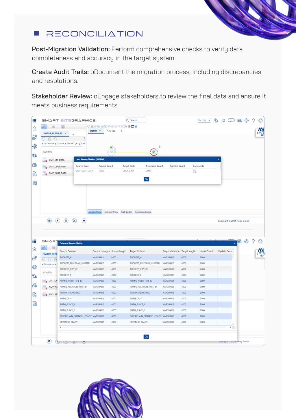Open Instagram icon in Job Reconciliation footer
The height and width of the screenshot is (418, 296).
[66, 221]
